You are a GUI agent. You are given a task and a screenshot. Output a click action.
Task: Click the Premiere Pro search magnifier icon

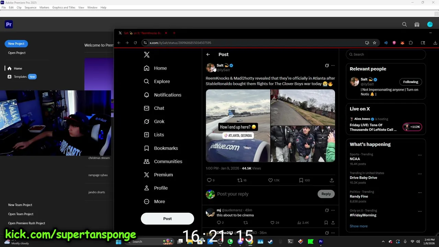point(404,25)
